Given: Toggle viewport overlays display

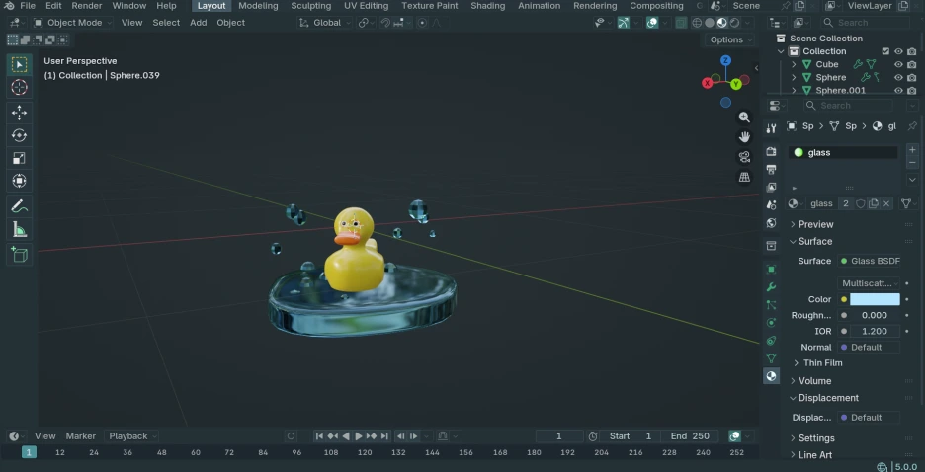Looking at the screenshot, I should pyautogui.click(x=652, y=23).
